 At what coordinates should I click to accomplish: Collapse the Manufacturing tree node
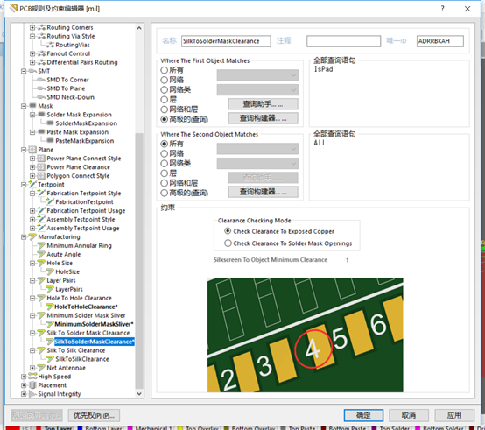24,237
